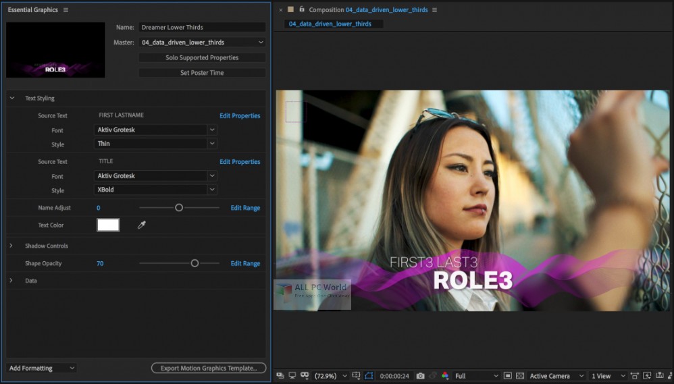Image resolution: width=674 pixels, height=384 pixels.
Task: Click the white Text Color swatch
Action: (x=108, y=225)
